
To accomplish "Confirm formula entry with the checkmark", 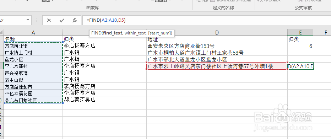I will (62, 20).
